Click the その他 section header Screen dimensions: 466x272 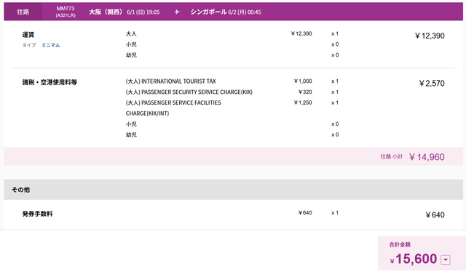tap(233, 189)
